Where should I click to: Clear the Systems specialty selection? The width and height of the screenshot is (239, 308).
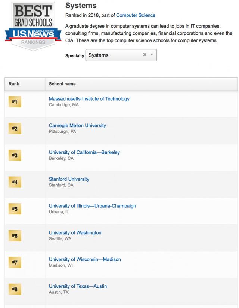point(145,55)
